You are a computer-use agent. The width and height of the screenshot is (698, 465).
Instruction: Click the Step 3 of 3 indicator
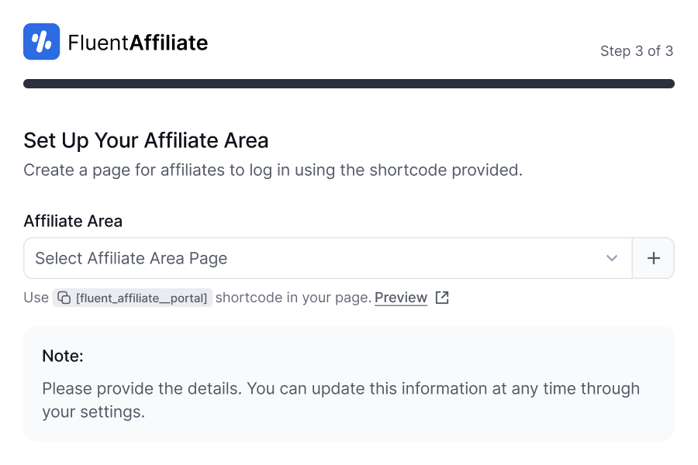pyautogui.click(x=636, y=51)
